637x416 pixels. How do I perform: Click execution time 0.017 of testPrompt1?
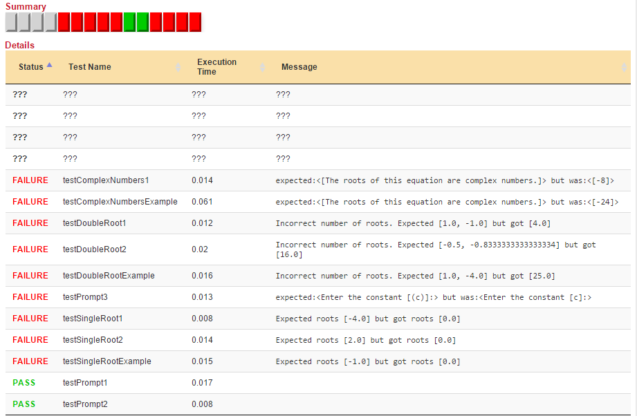click(203, 383)
